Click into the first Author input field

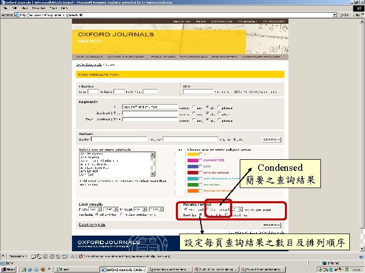(119, 140)
